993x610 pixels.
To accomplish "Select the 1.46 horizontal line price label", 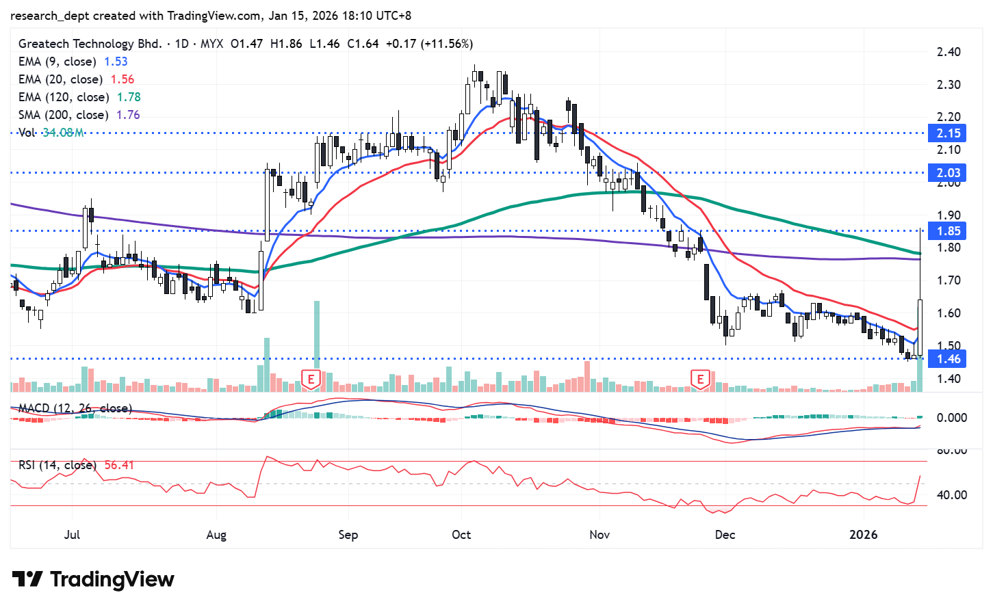I will click(x=948, y=359).
